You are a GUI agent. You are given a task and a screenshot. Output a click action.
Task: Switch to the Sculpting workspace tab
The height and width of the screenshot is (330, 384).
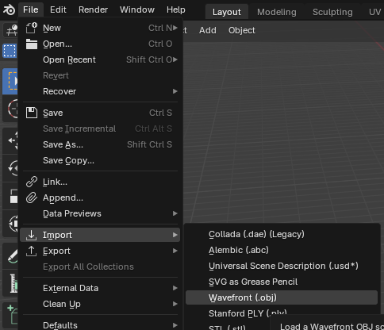(x=332, y=12)
